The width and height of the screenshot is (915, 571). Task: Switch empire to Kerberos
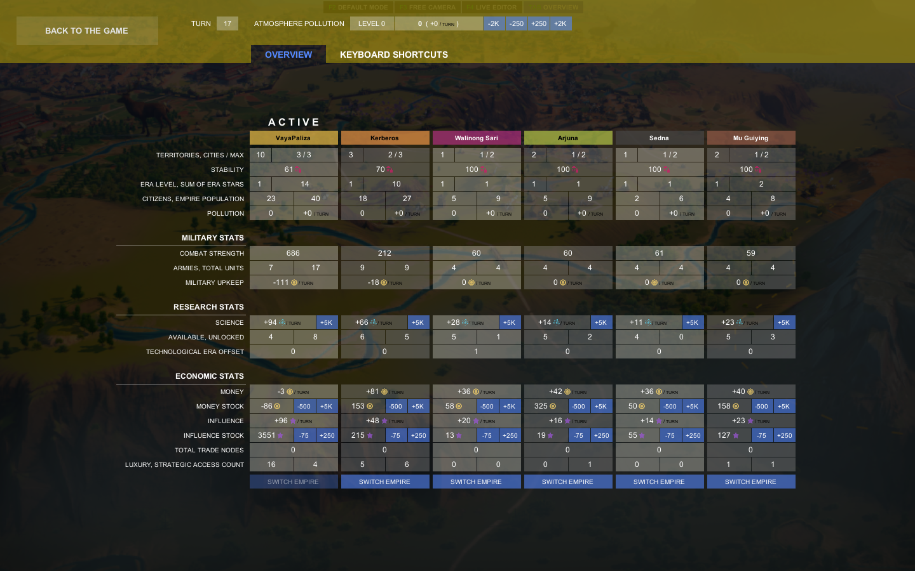385,482
